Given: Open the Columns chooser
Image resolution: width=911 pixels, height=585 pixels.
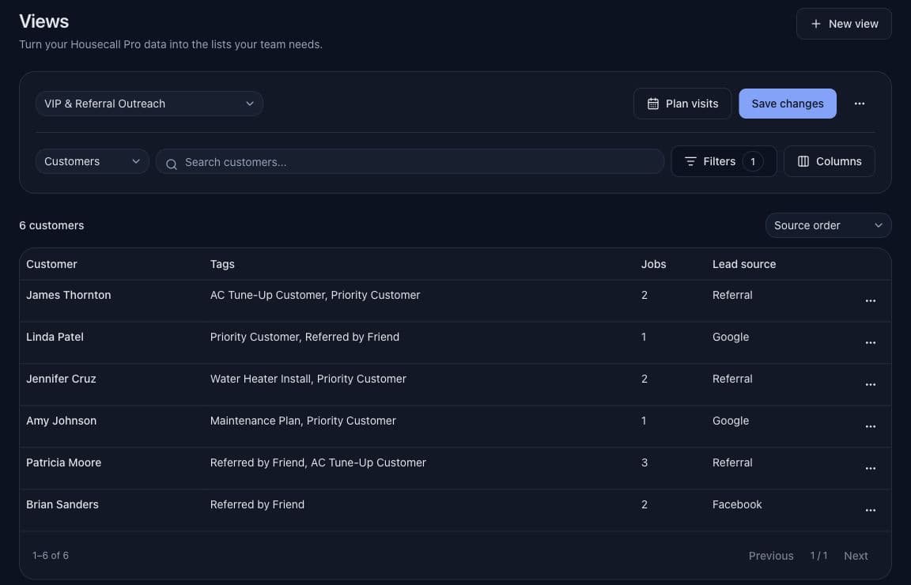Looking at the screenshot, I should tap(829, 161).
